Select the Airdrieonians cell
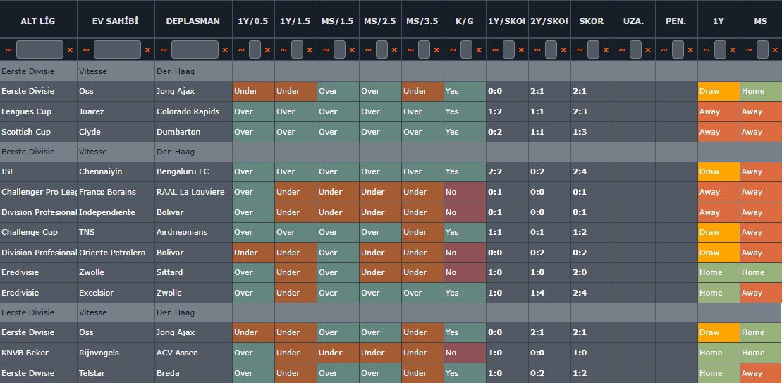Viewport: 782px width, 383px height. [193, 232]
